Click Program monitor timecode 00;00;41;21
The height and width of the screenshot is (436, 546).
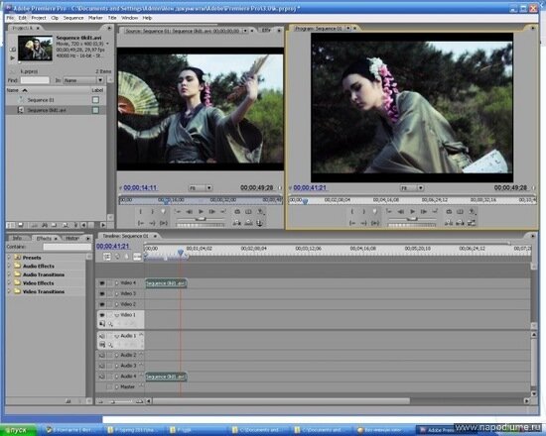point(310,188)
